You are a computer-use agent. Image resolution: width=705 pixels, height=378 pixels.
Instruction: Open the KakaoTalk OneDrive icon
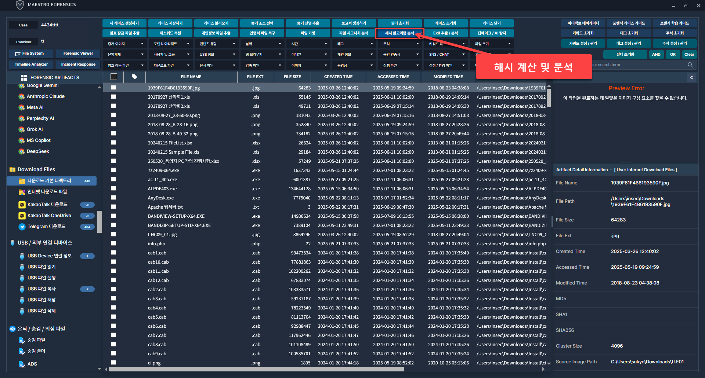click(22, 216)
